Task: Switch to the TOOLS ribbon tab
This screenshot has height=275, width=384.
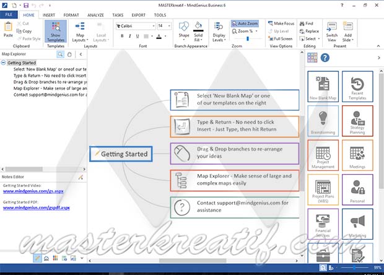Action: point(160,15)
